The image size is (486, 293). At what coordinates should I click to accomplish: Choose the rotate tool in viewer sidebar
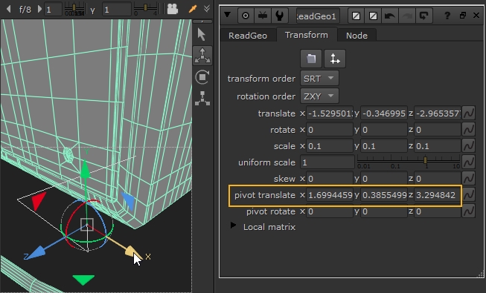pos(202,77)
